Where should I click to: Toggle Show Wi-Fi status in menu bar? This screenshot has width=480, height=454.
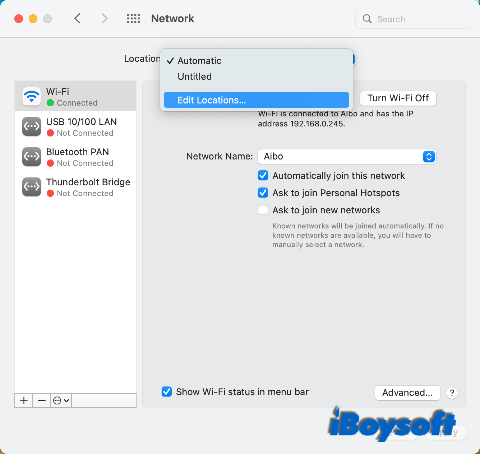[x=167, y=392]
